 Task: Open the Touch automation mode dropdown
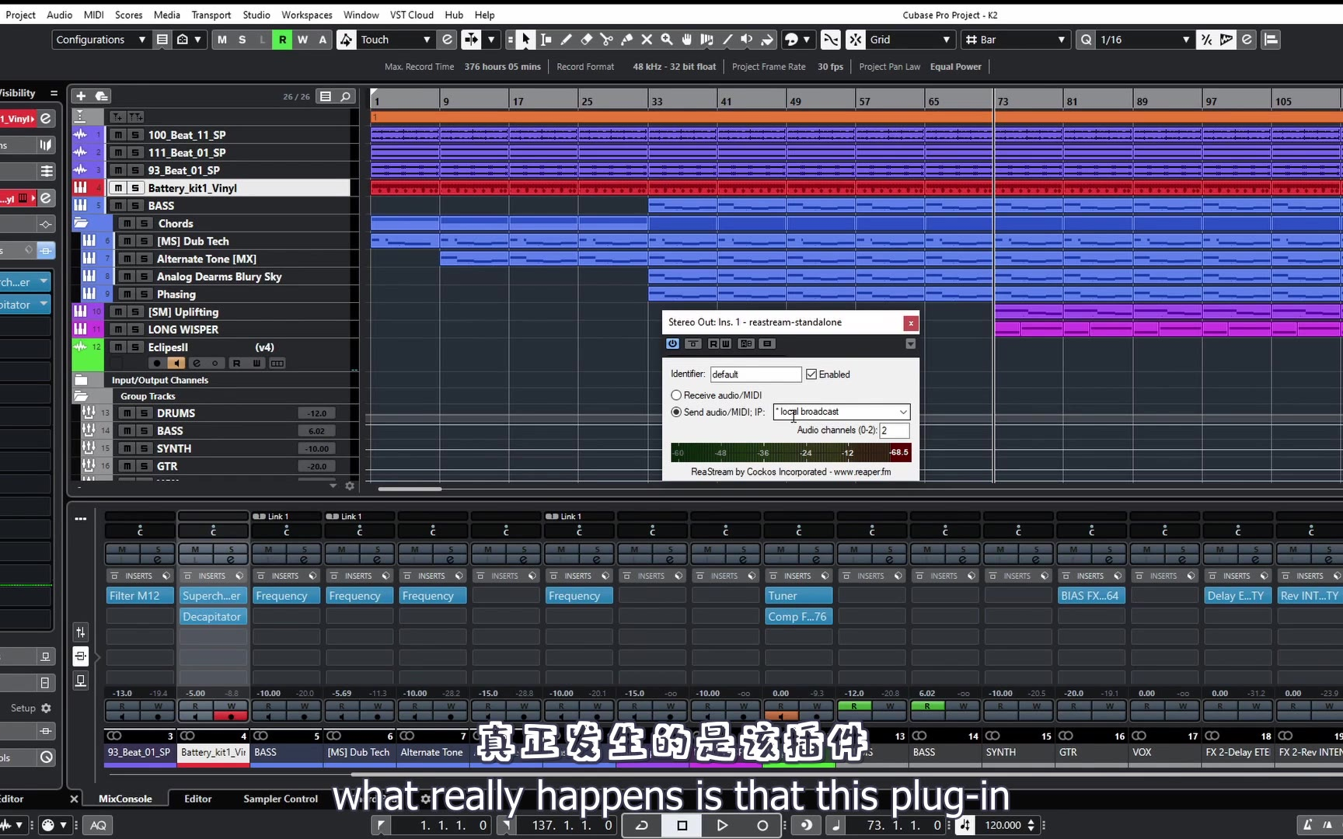coord(395,40)
